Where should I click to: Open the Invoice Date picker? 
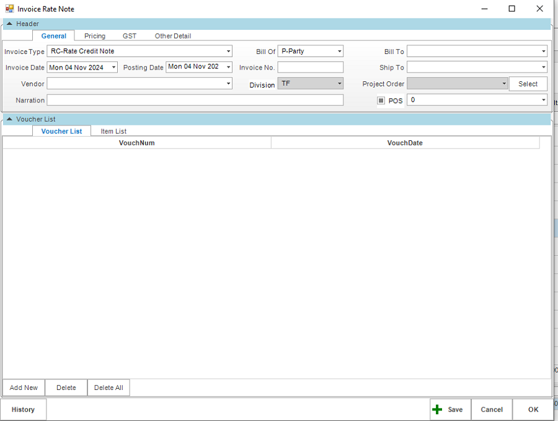tap(113, 68)
